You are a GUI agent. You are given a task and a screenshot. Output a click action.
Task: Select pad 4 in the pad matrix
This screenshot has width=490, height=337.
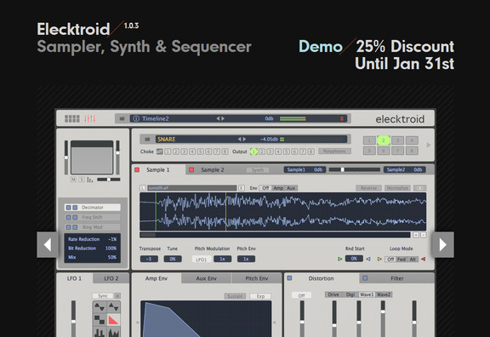(412, 140)
